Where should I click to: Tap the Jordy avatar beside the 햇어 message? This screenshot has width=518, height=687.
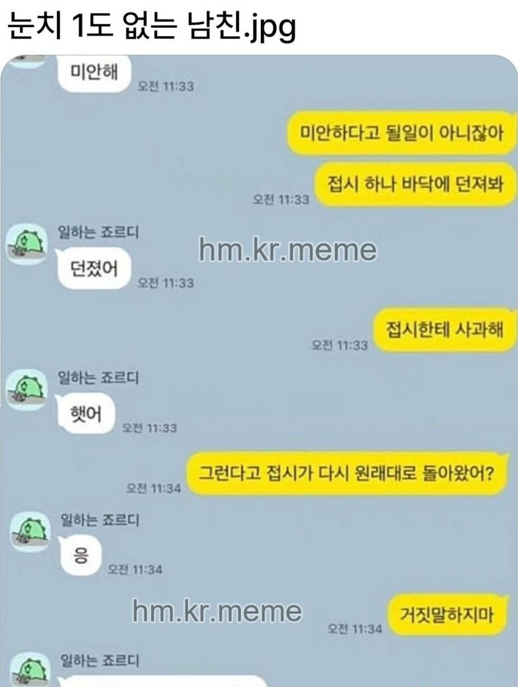click(x=27, y=389)
